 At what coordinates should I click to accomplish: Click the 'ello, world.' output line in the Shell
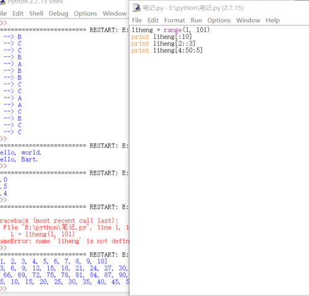click(x=20, y=153)
